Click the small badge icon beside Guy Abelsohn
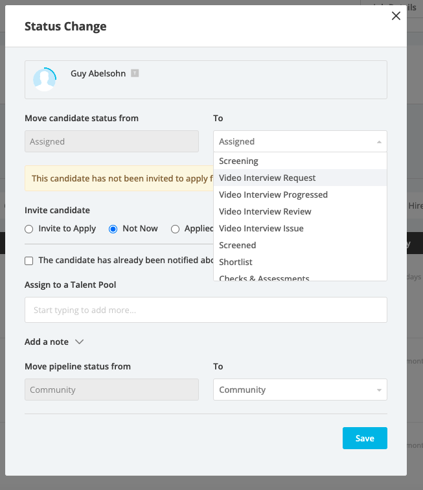 [x=135, y=73]
